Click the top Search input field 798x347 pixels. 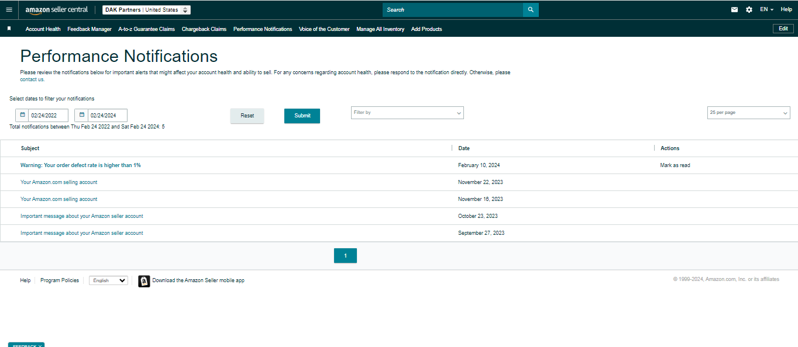[x=453, y=10]
